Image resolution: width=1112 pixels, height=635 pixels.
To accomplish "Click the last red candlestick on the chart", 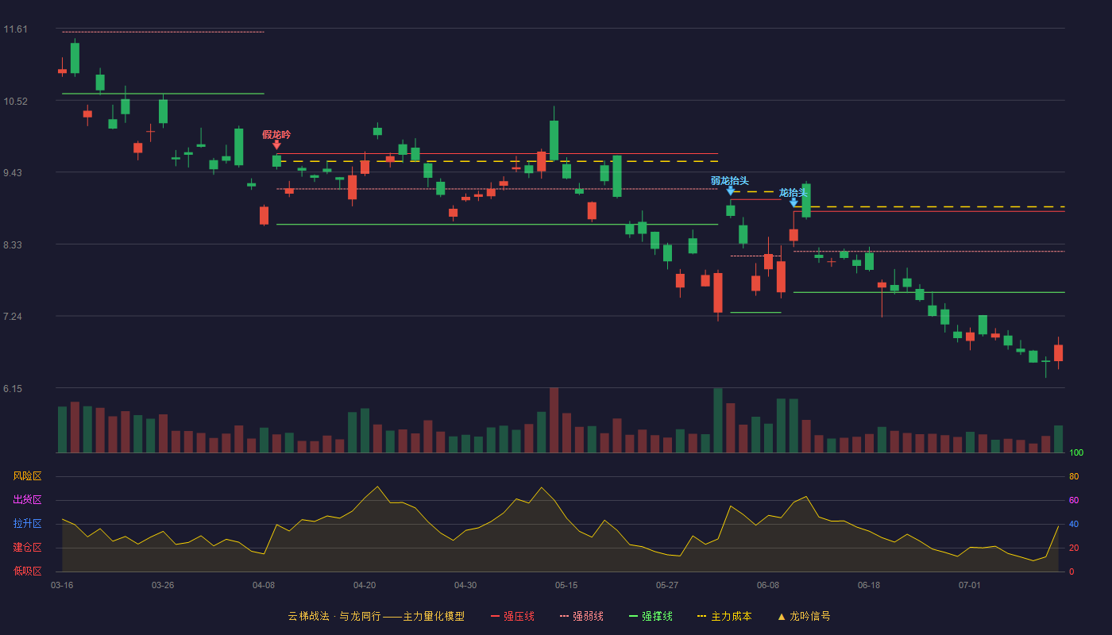I will pos(1058,353).
